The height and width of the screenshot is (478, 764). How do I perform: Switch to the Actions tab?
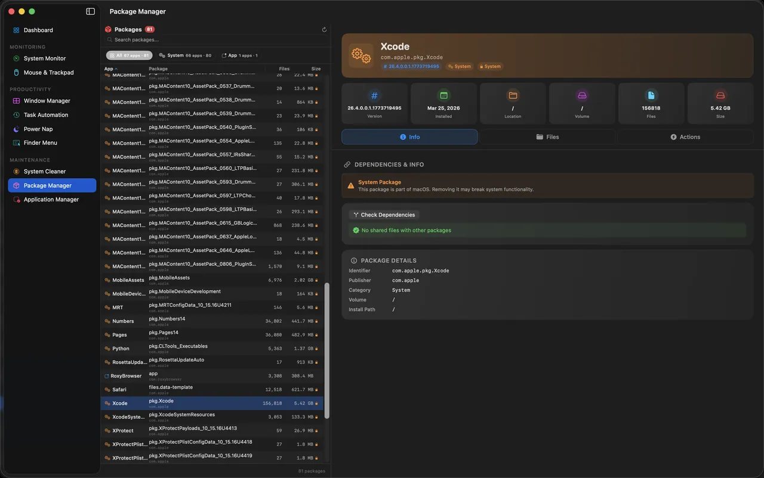[x=685, y=137]
